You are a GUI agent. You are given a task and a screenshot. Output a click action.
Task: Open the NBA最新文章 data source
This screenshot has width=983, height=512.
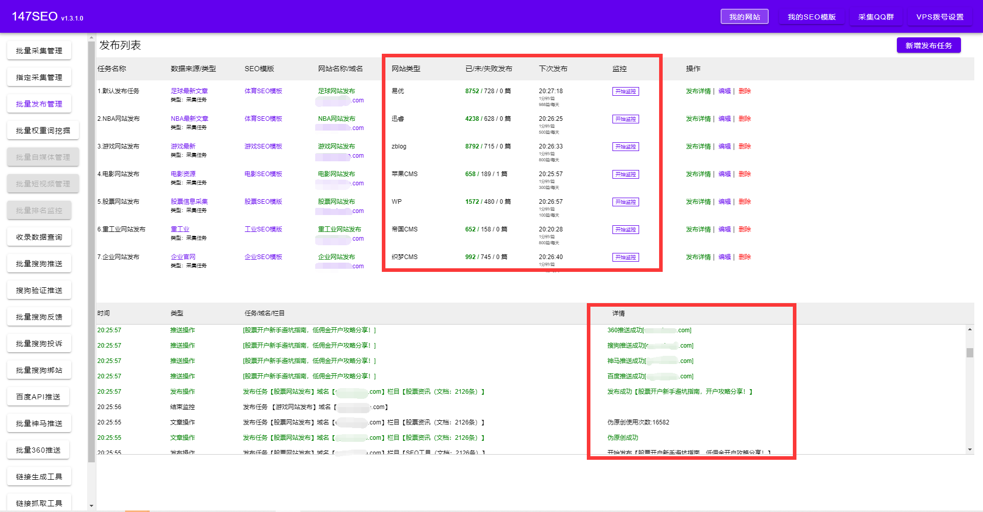click(190, 119)
